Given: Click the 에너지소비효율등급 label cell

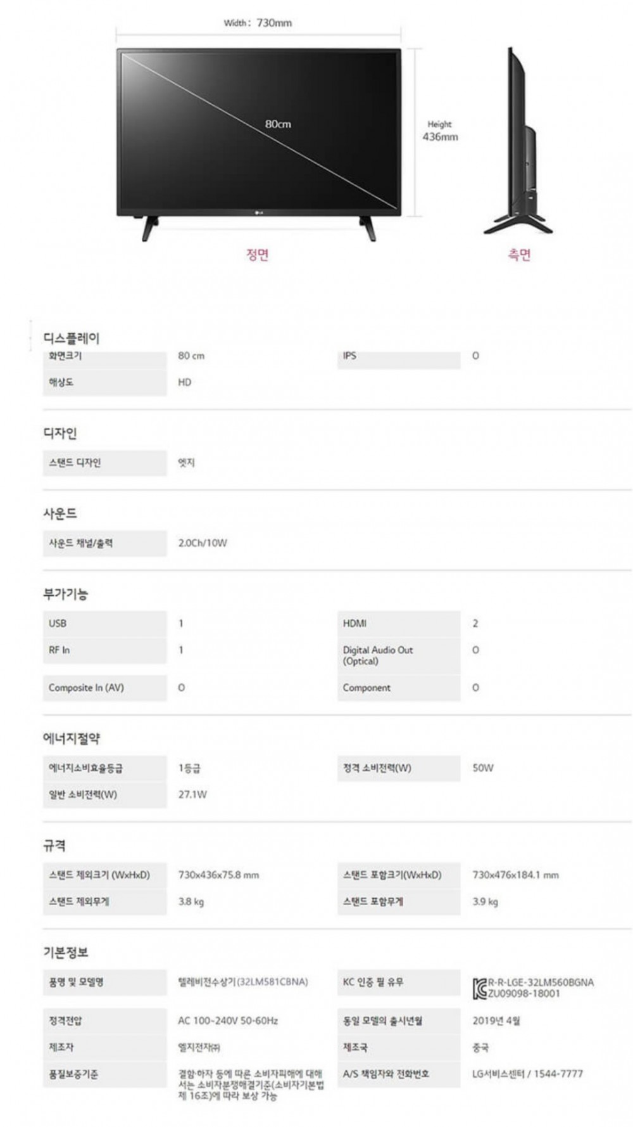Looking at the screenshot, I should coord(104,768).
